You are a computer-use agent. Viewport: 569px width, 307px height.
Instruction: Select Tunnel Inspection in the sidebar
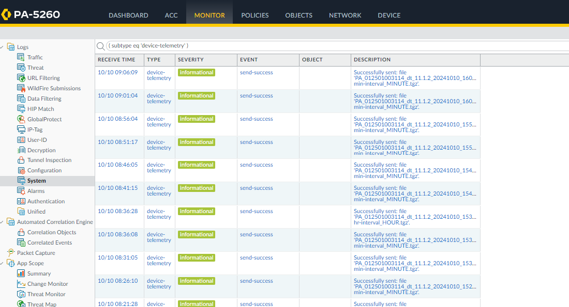coord(49,160)
